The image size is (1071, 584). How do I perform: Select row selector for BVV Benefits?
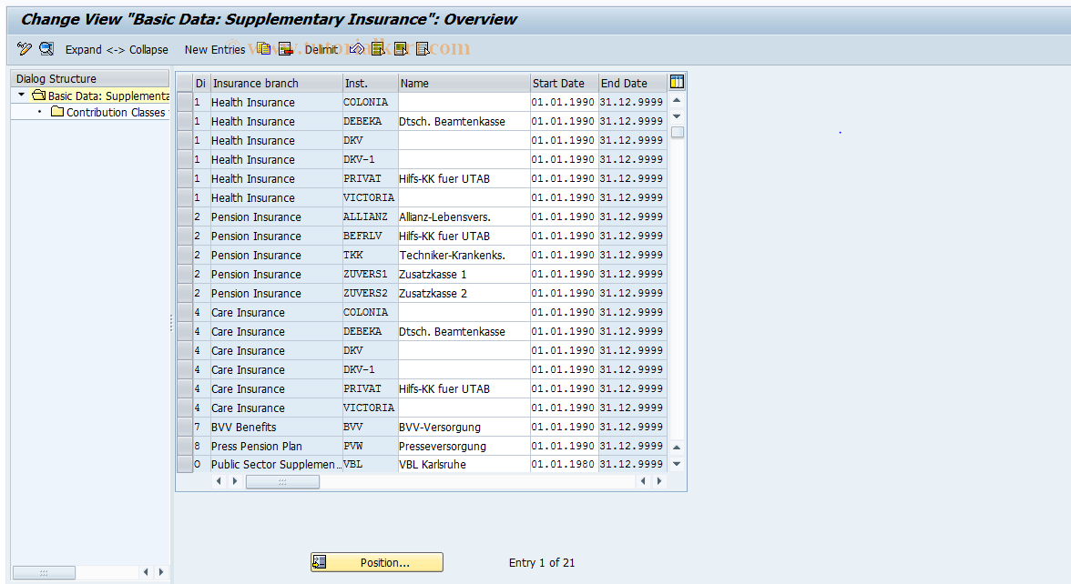[184, 427]
